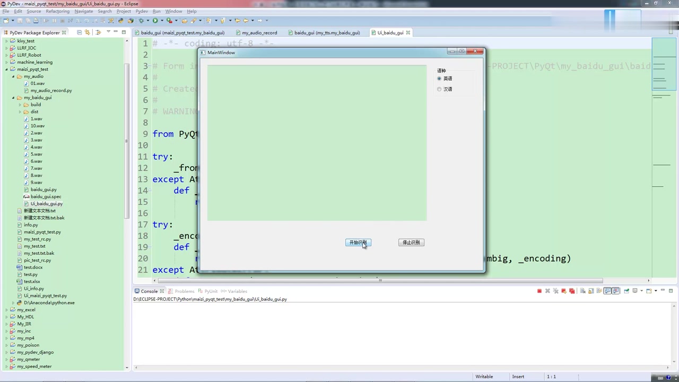Open the Open Console dropdown arrow

coord(656,291)
